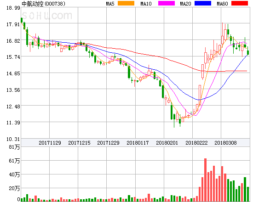Screen dimensions: 276x202
Task: Click the 20180308 date axis label
Action: 225,143
